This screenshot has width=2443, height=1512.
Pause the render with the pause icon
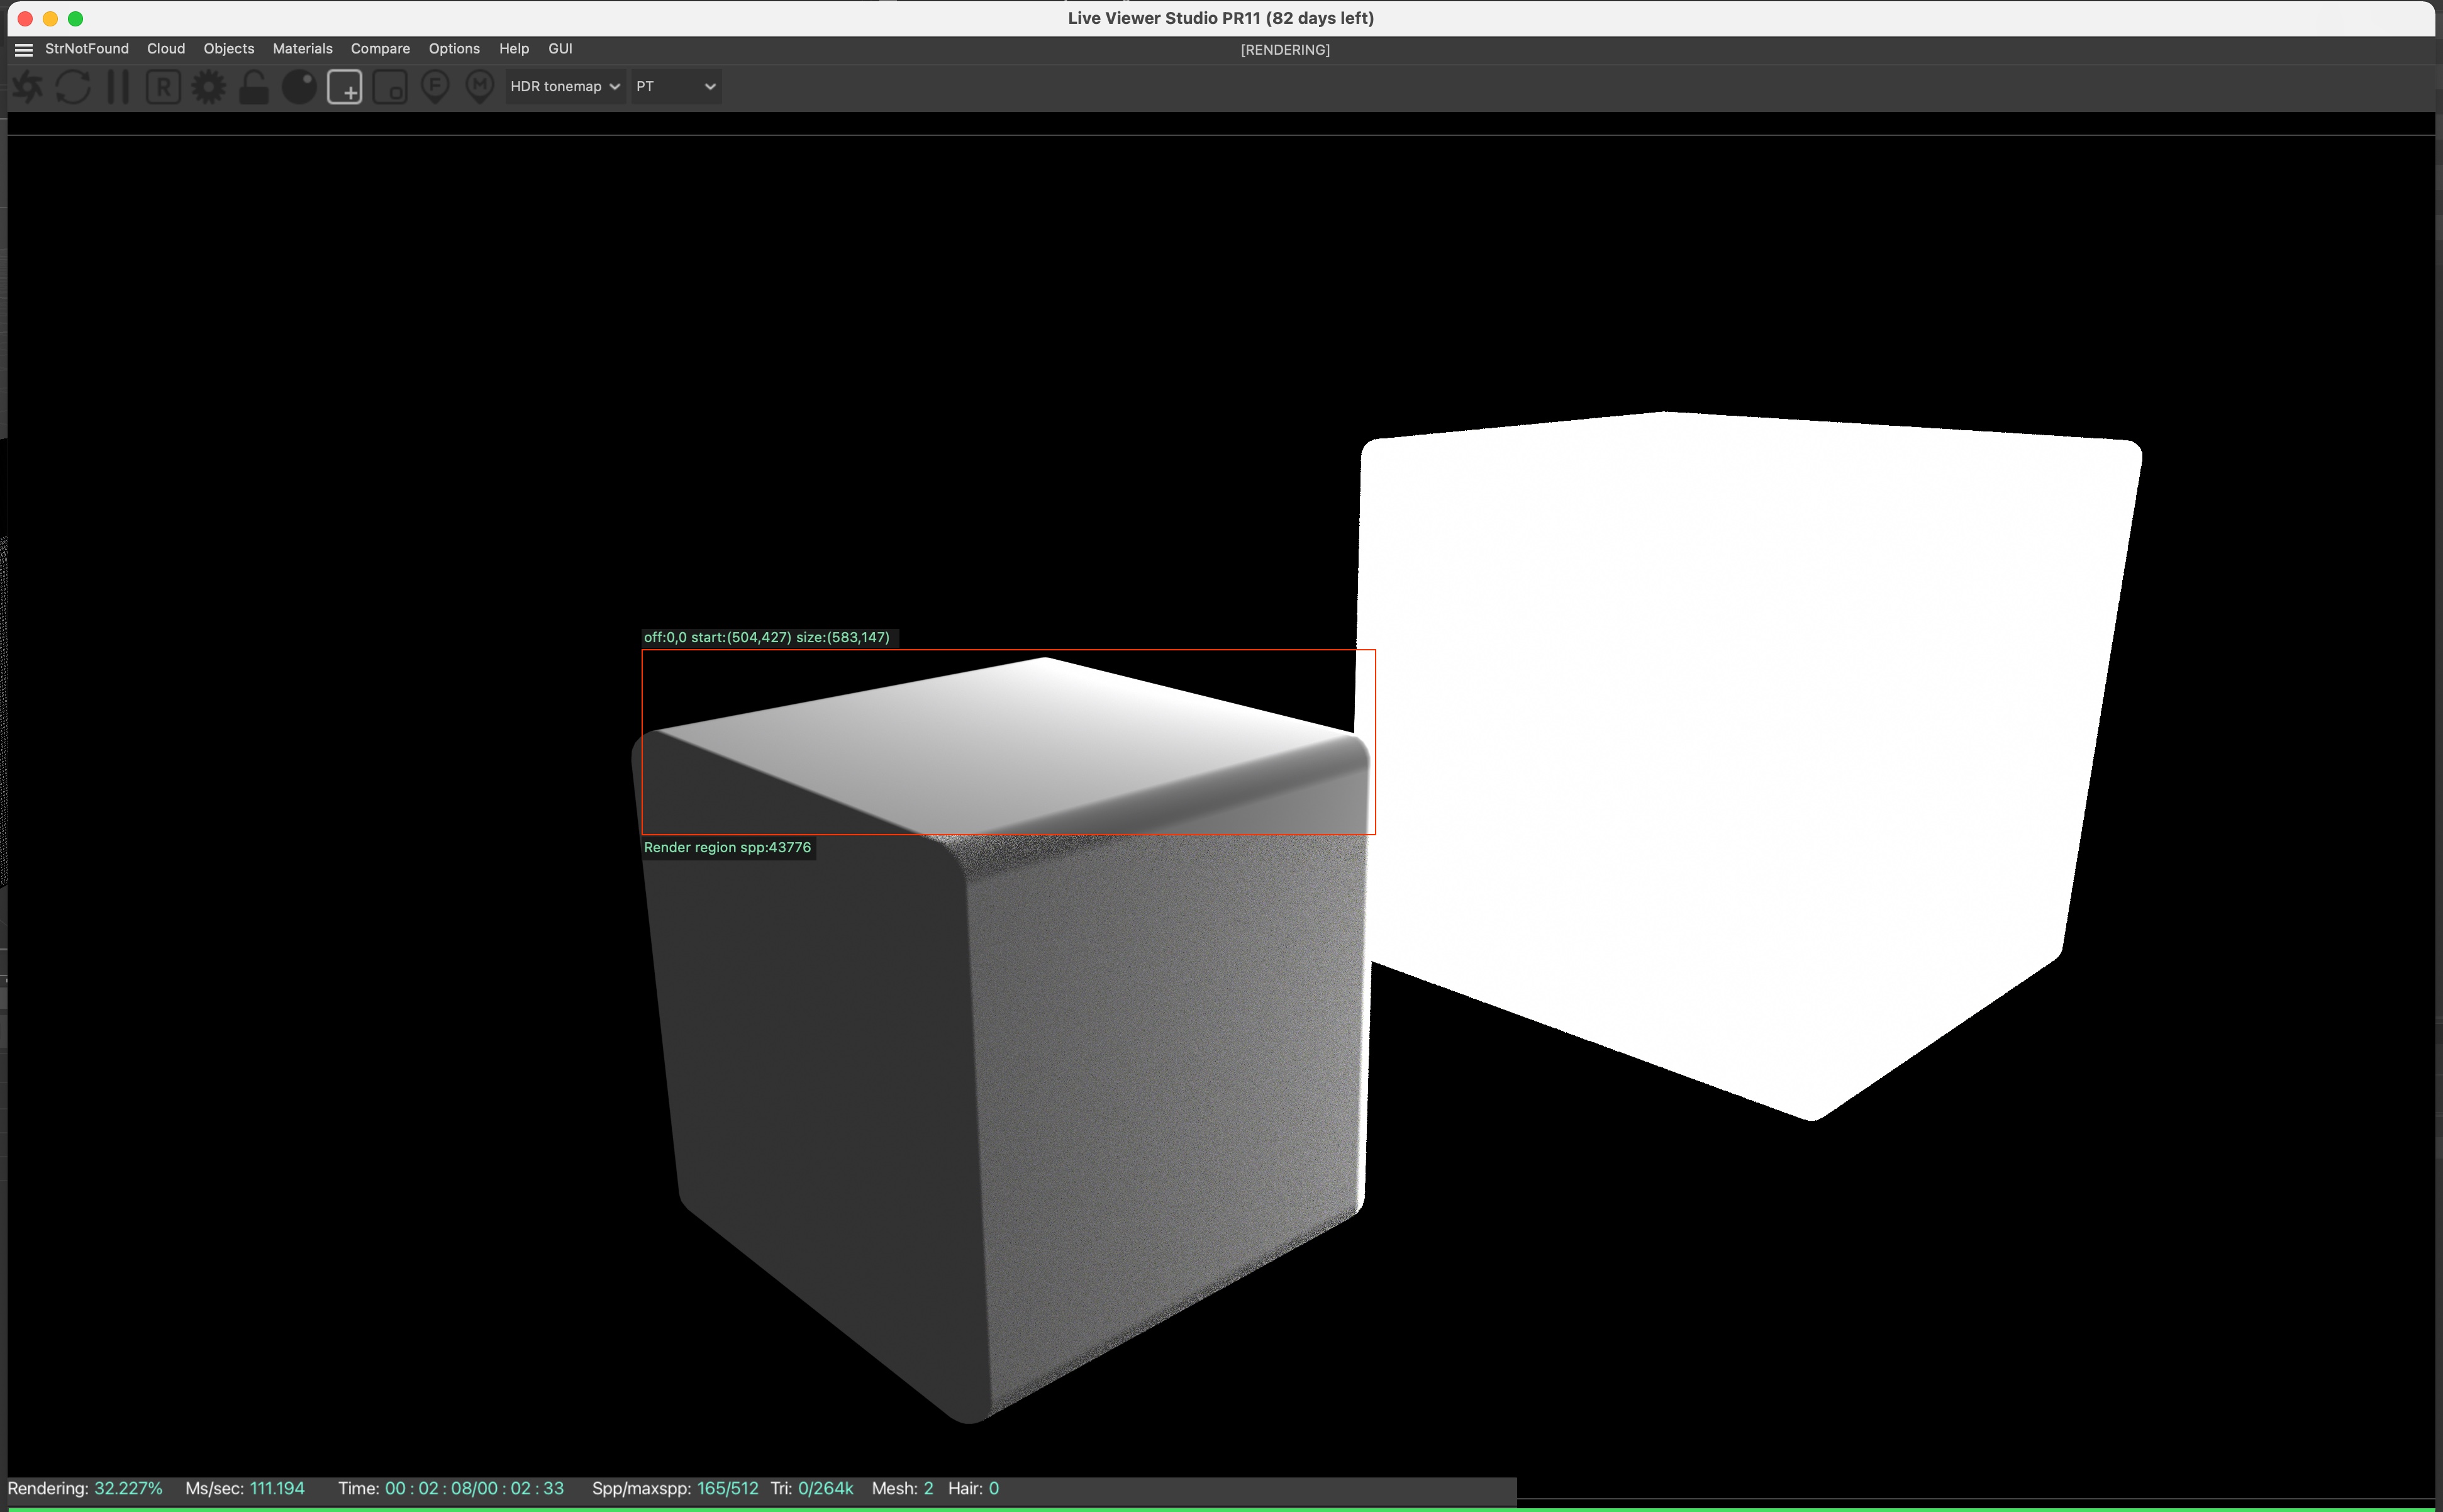tap(118, 87)
